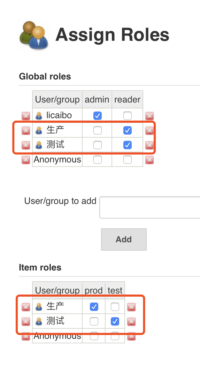Remove item-role 生产 row with right red X

tap(131, 307)
